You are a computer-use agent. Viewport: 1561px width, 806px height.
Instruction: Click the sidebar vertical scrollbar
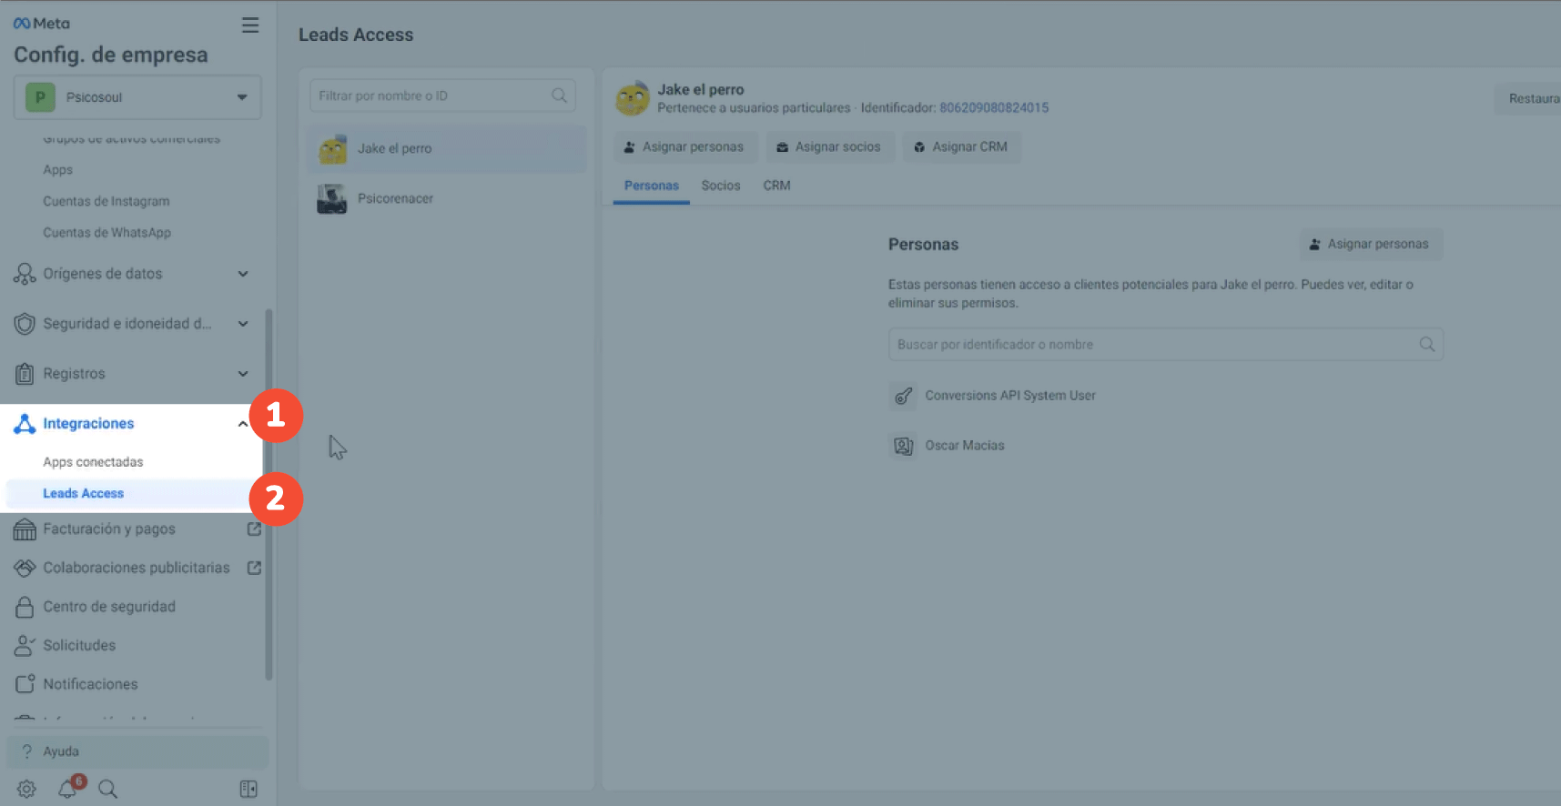[269, 495]
